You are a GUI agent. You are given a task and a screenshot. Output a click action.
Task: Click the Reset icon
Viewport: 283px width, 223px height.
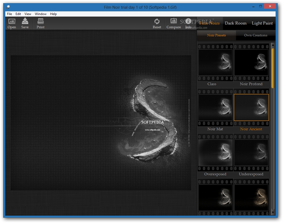(x=157, y=21)
